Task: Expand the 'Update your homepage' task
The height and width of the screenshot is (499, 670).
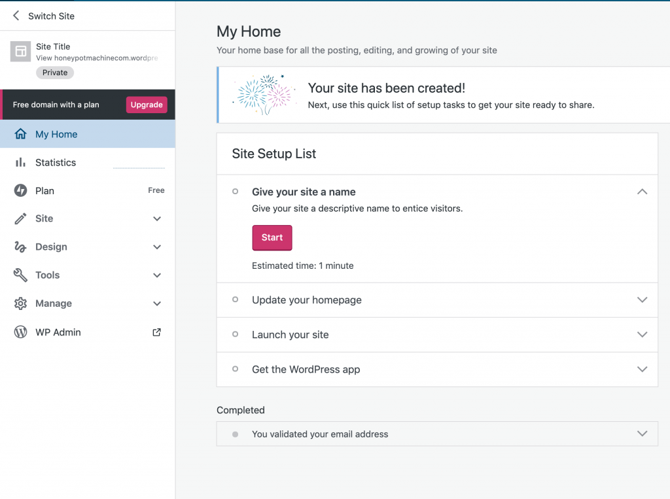Action: (642, 300)
